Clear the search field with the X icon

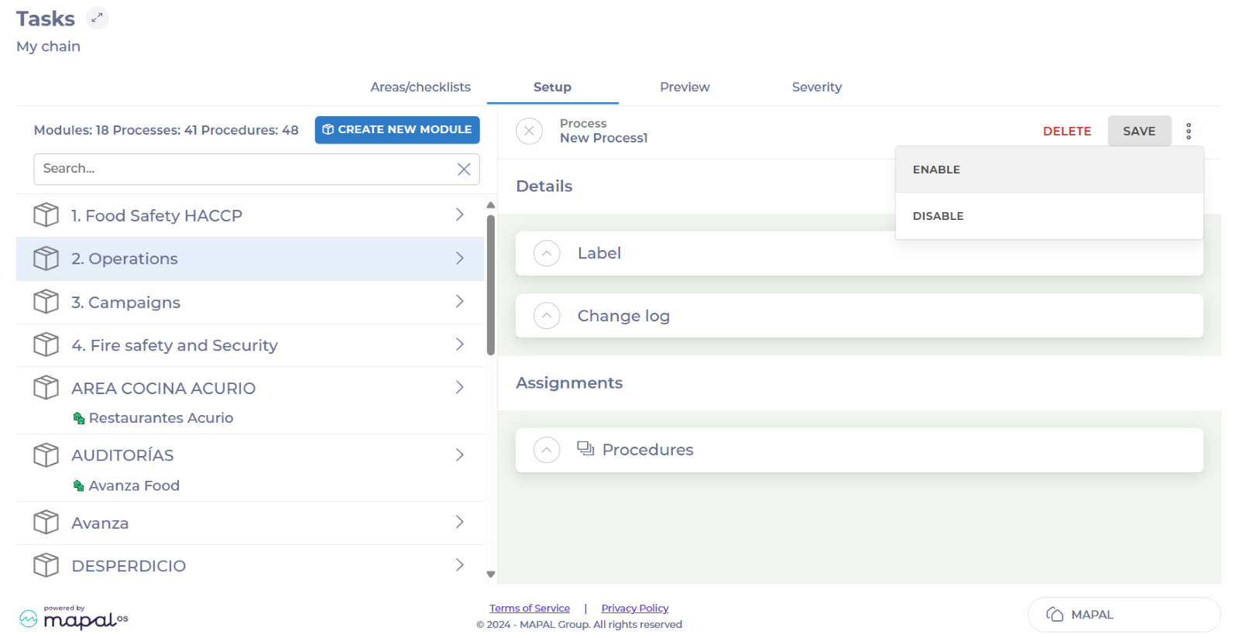click(464, 169)
